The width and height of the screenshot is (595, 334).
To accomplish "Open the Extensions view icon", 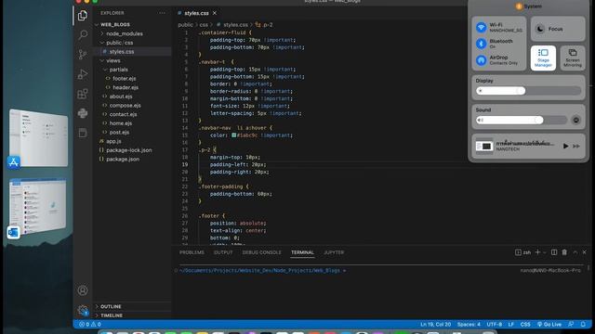I will [83, 94].
